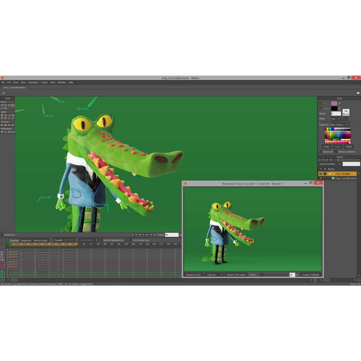Select the highlighted Manipulate Bones tool

[x=13, y=105]
